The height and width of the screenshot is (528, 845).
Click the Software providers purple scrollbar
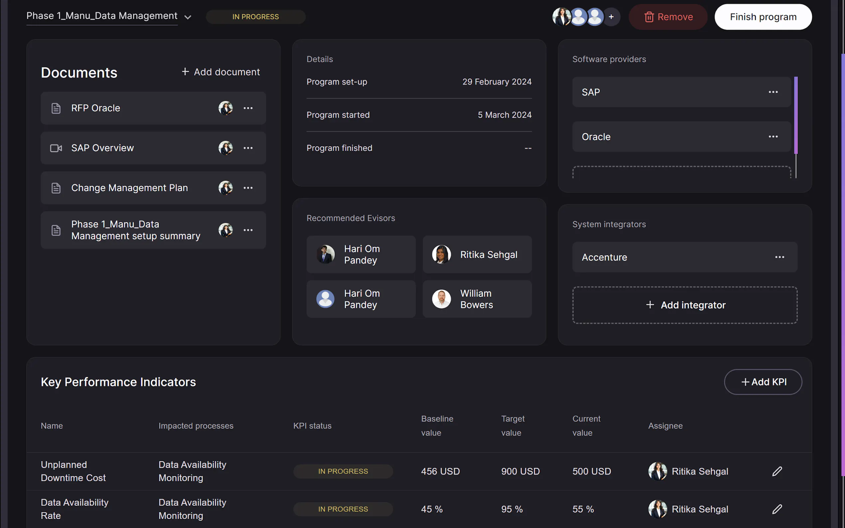(x=796, y=115)
